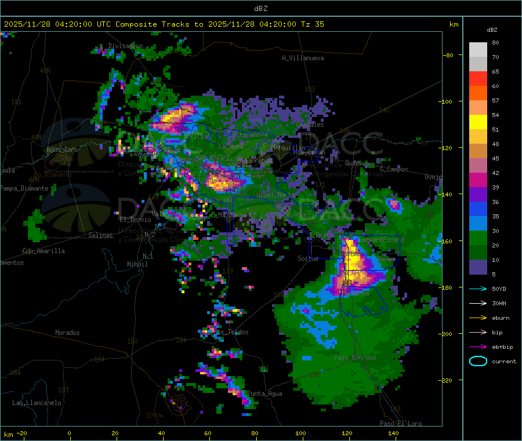Screen dimensions: 522x441
Task: Click the 'Lag.Llancanelo' place label
Action: (x=37, y=403)
